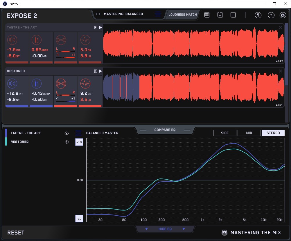Image resolution: width=291 pixels, height=241 pixels.
Task: Switch EQ view to Stereo
Action: click(273, 133)
